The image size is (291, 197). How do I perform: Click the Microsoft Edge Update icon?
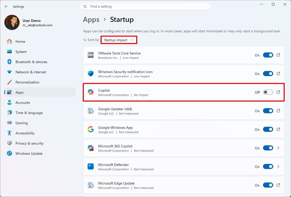91,185
